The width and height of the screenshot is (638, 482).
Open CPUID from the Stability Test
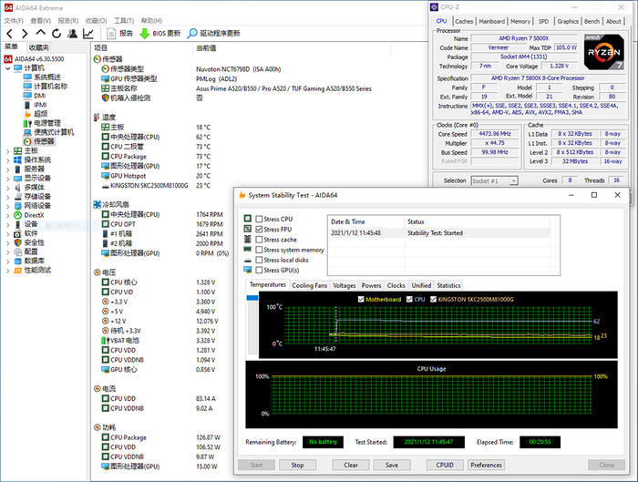point(445,465)
